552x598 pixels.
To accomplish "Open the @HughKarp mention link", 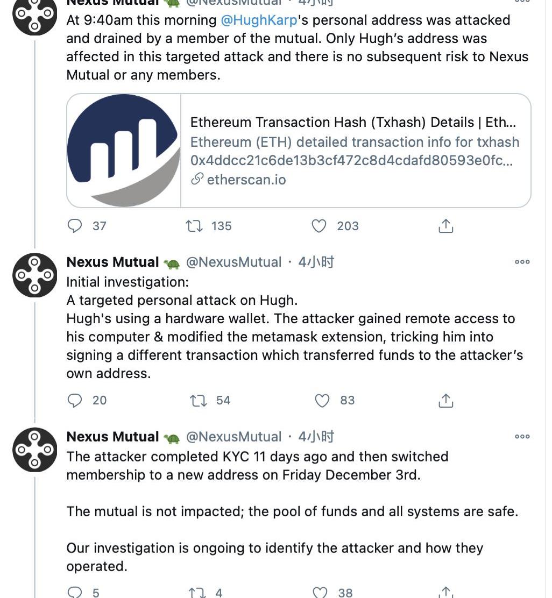I will pos(259,20).
